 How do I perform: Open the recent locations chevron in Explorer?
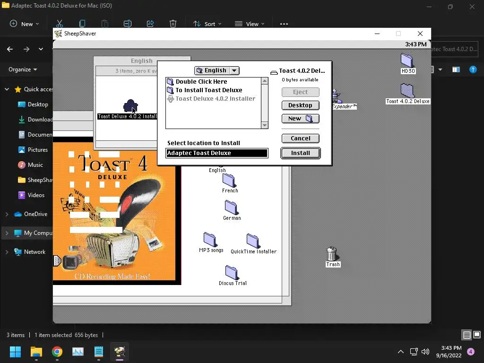(41, 49)
